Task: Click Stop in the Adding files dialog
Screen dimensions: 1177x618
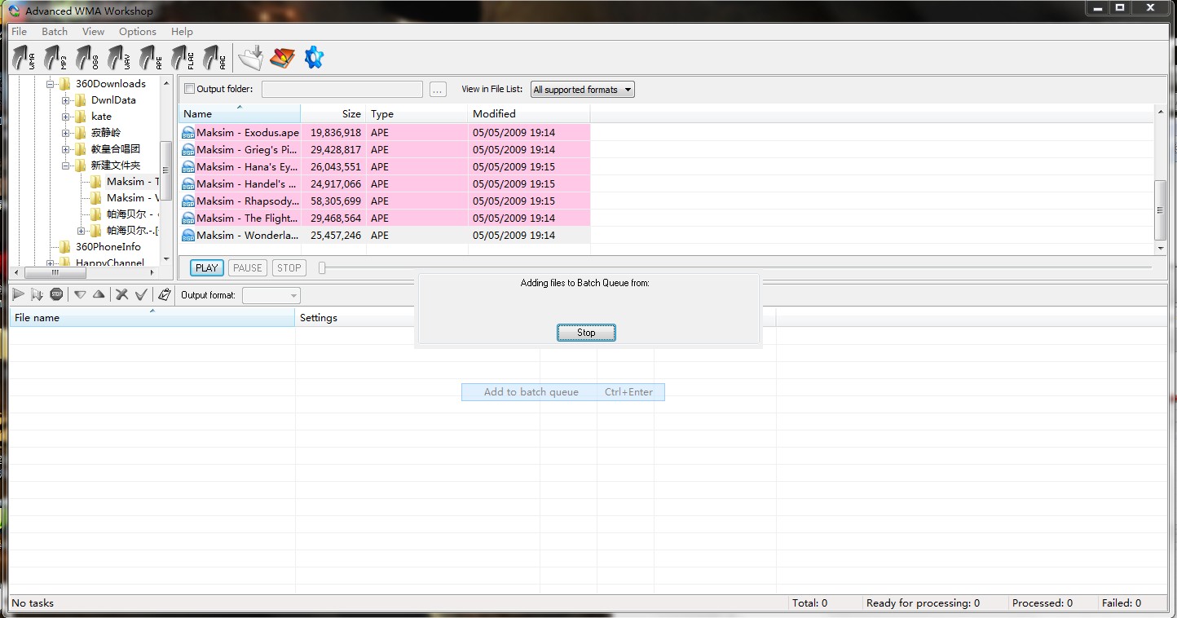Action: pyautogui.click(x=586, y=333)
